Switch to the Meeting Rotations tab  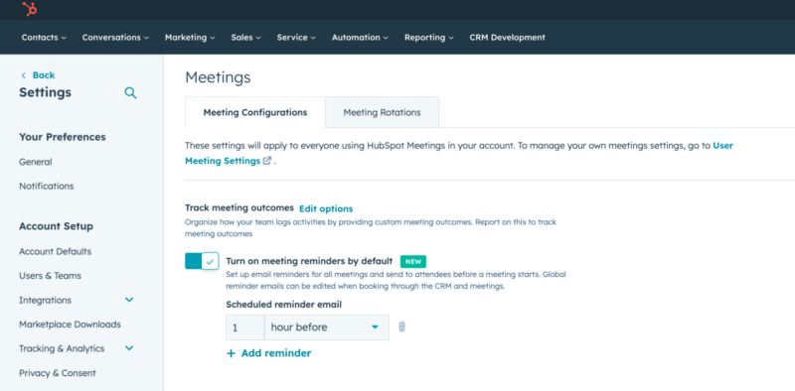point(382,112)
